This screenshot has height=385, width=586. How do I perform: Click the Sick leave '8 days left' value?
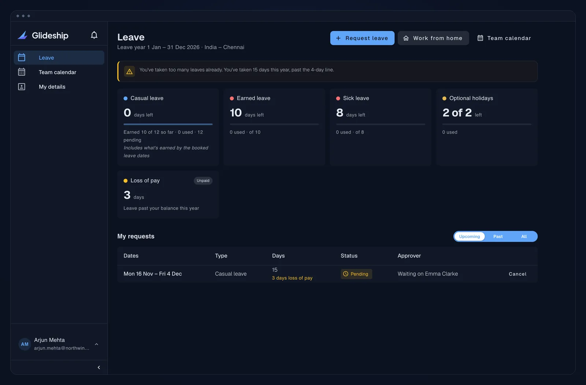351,113
